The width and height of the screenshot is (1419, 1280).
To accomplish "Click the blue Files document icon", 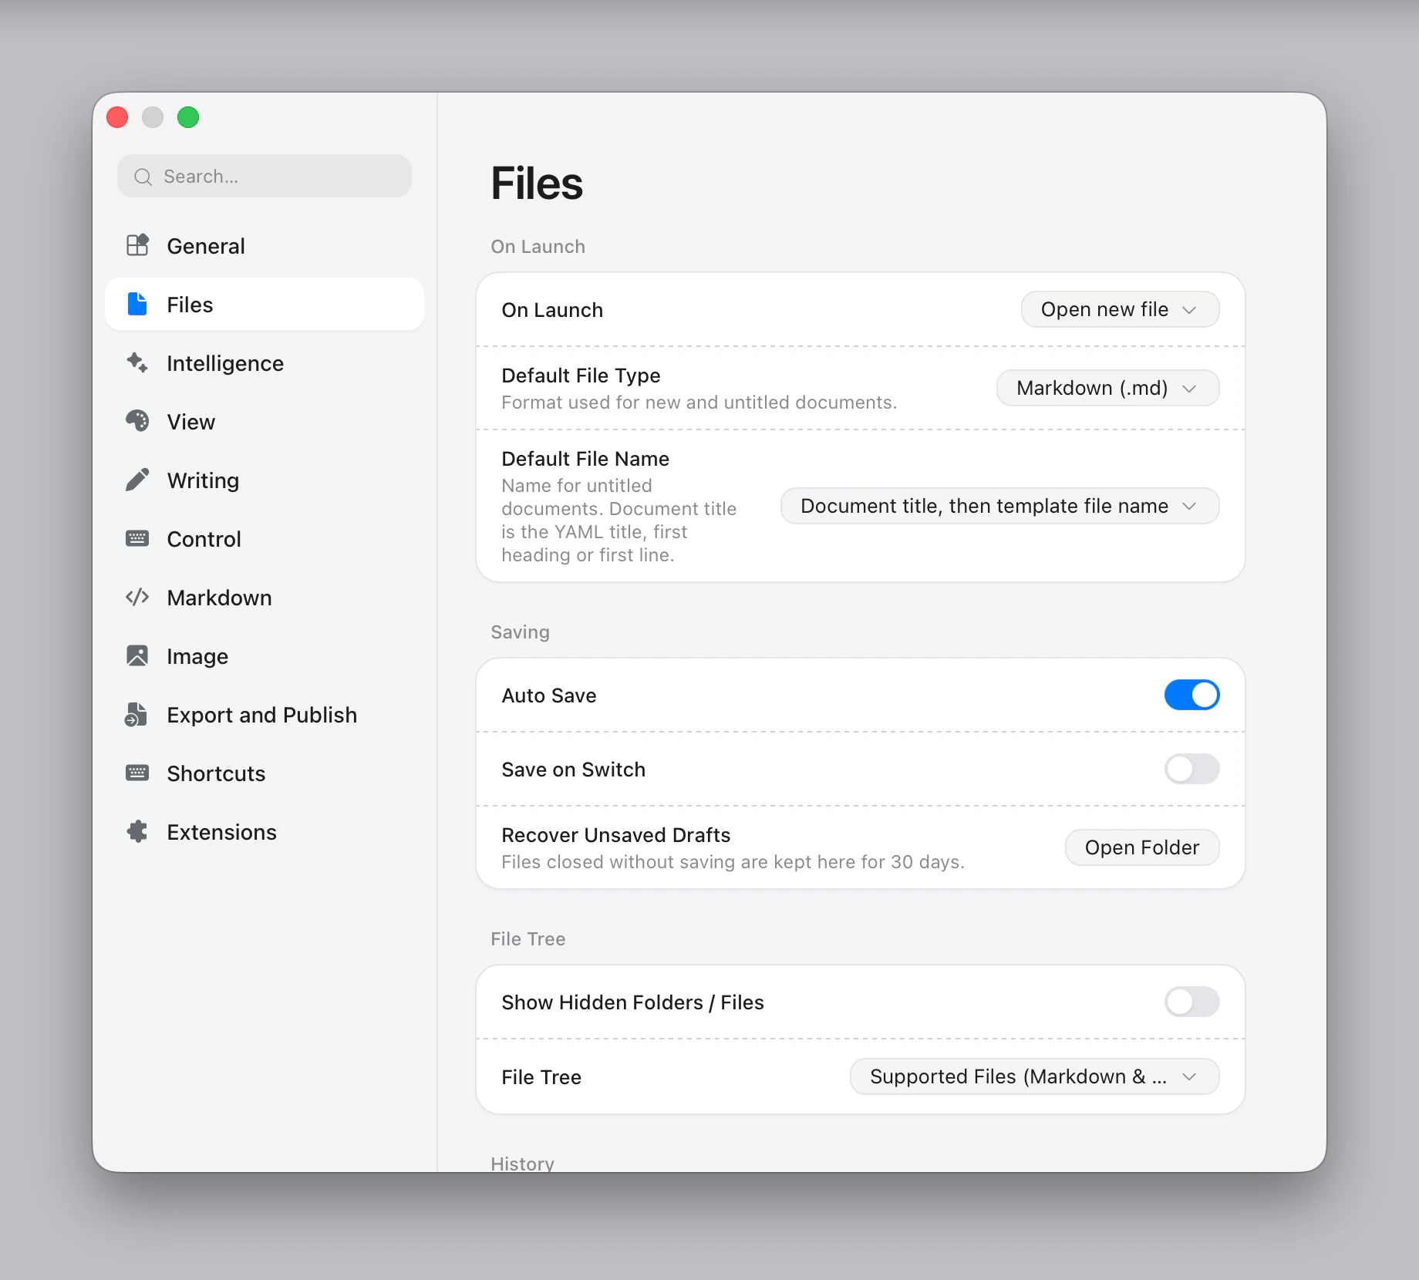I will point(137,304).
